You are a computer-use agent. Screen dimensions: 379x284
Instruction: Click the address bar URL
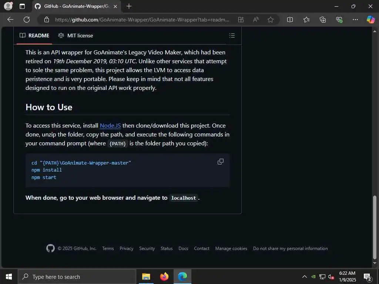pyautogui.click(x=142, y=20)
